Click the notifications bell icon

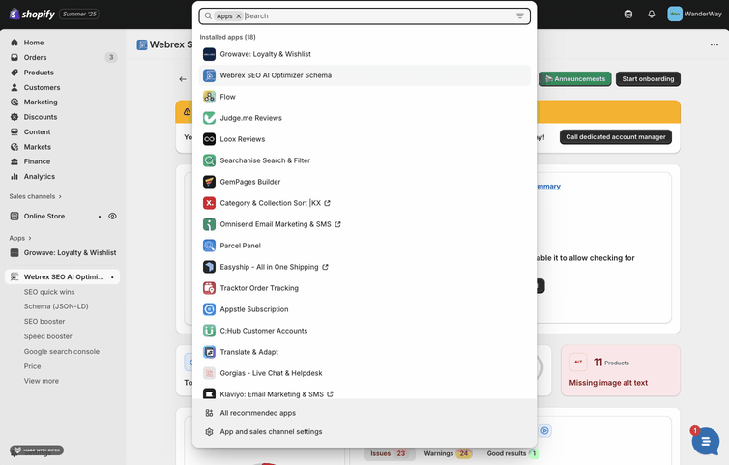(x=652, y=14)
